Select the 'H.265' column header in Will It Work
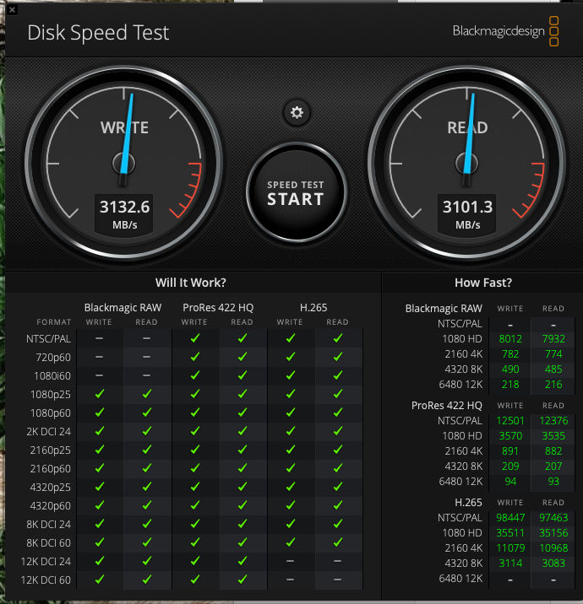The height and width of the screenshot is (604, 583). tap(313, 307)
